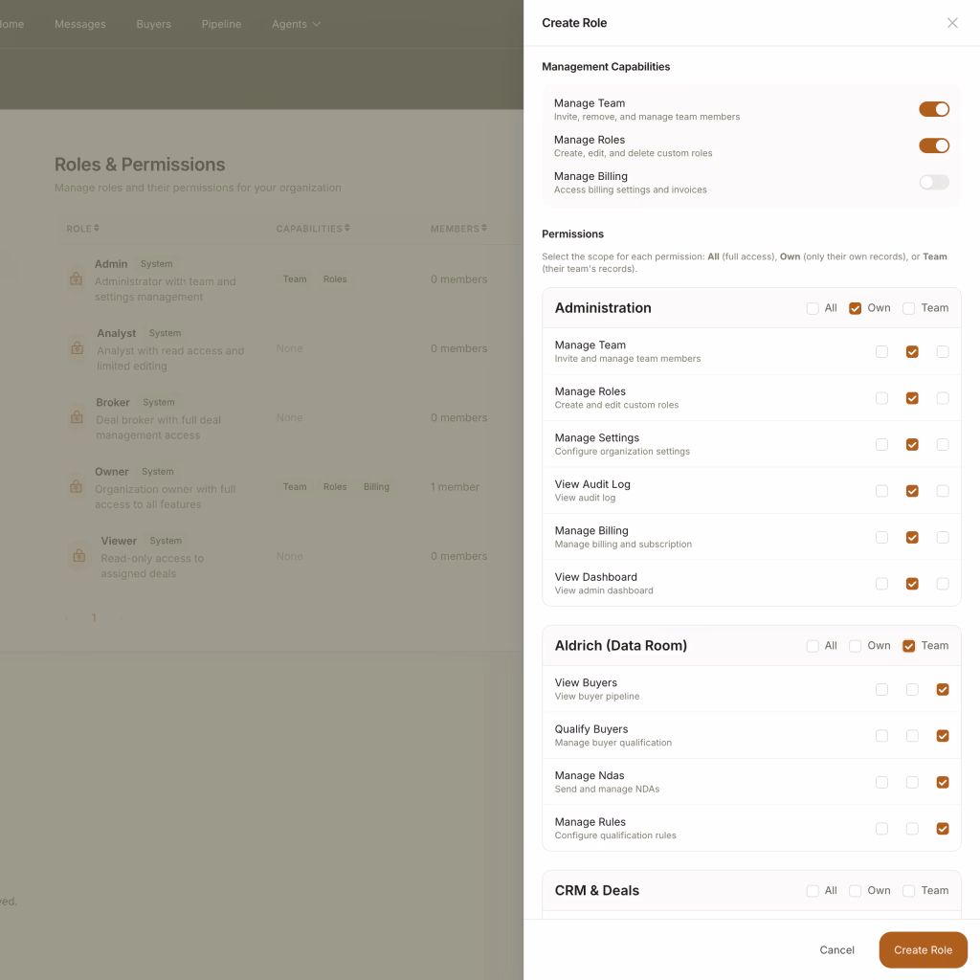This screenshot has width=980, height=980.
Task: Click the Admin role lock icon
Action: click(78, 278)
